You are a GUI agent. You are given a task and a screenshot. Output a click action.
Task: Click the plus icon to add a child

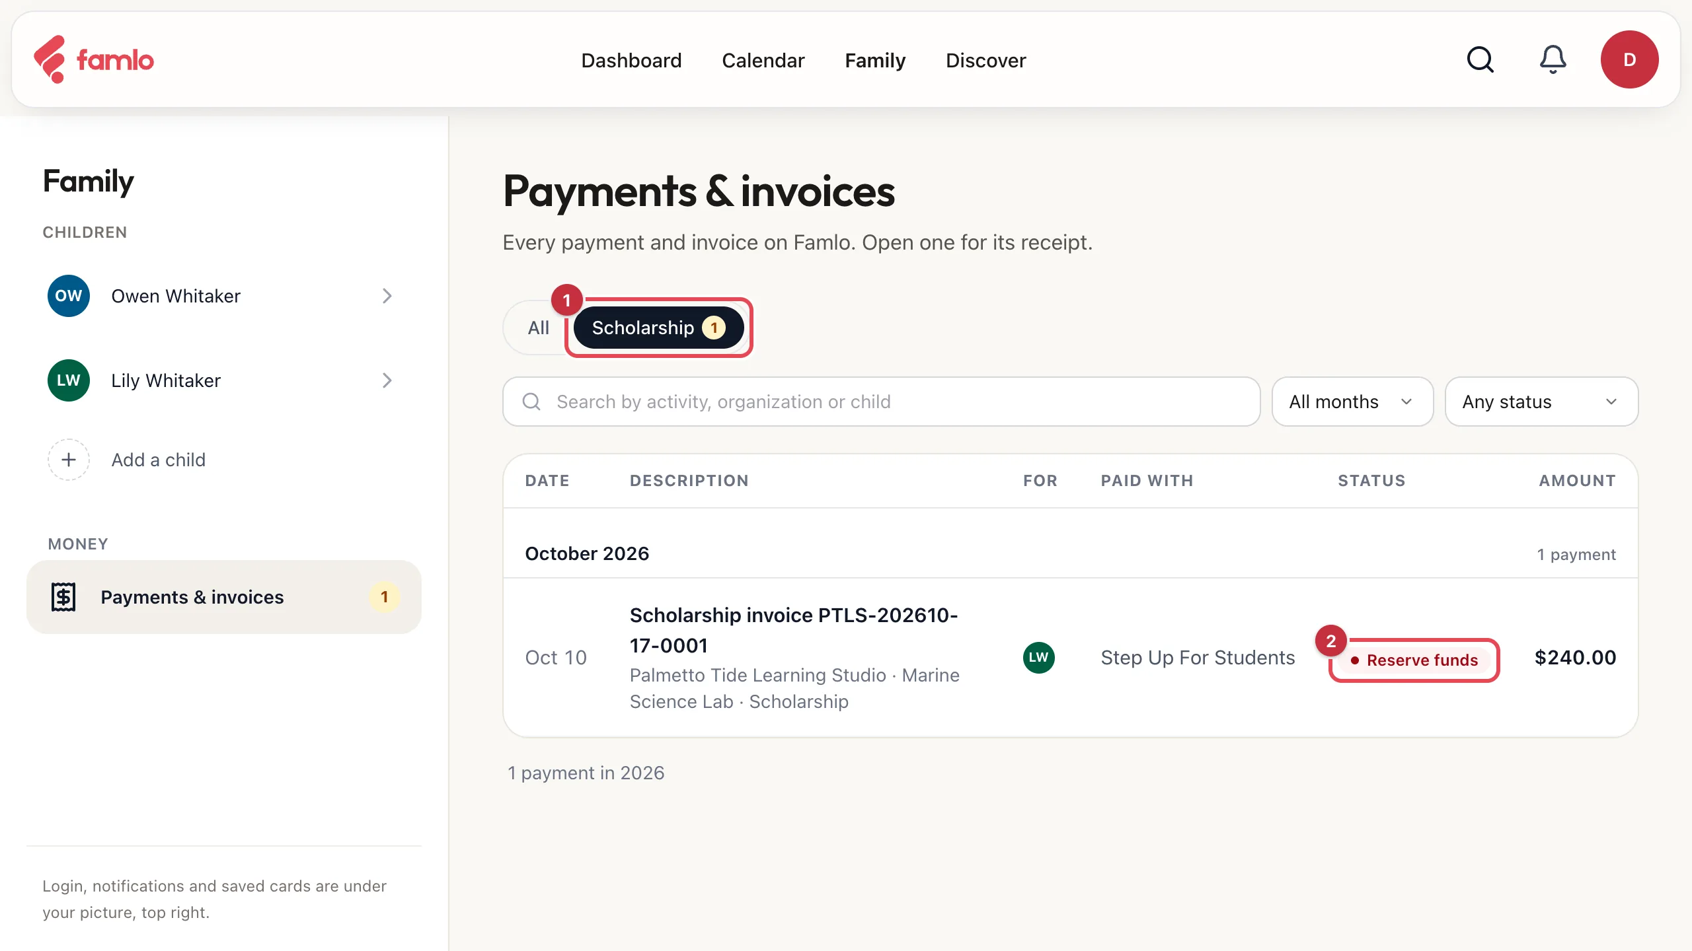[68, 460]
